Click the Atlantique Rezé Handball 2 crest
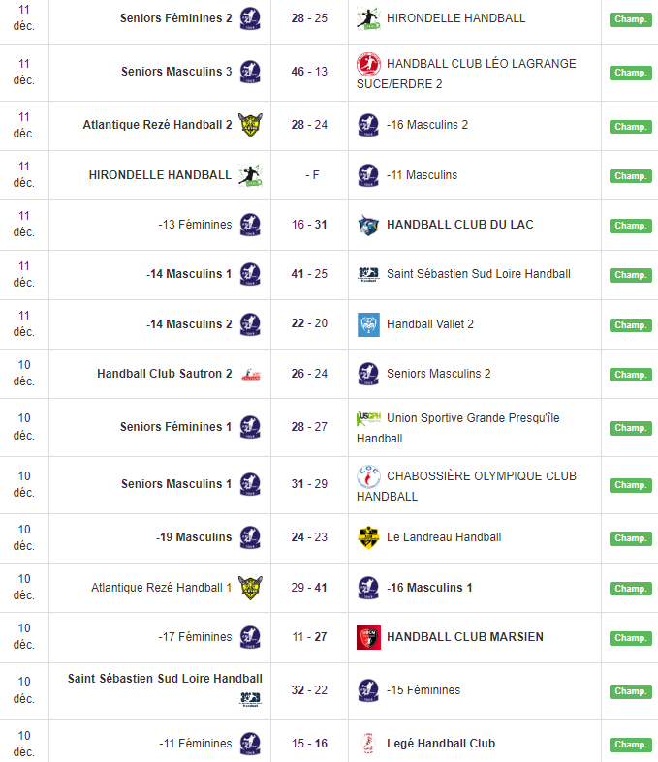This screenshot has width=658, height=762. 250,125
